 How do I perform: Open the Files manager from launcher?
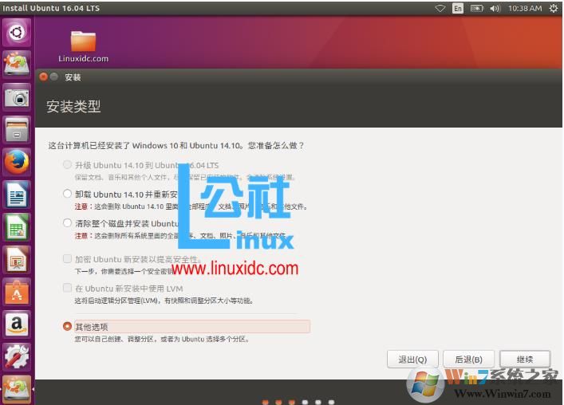(17, 129)
